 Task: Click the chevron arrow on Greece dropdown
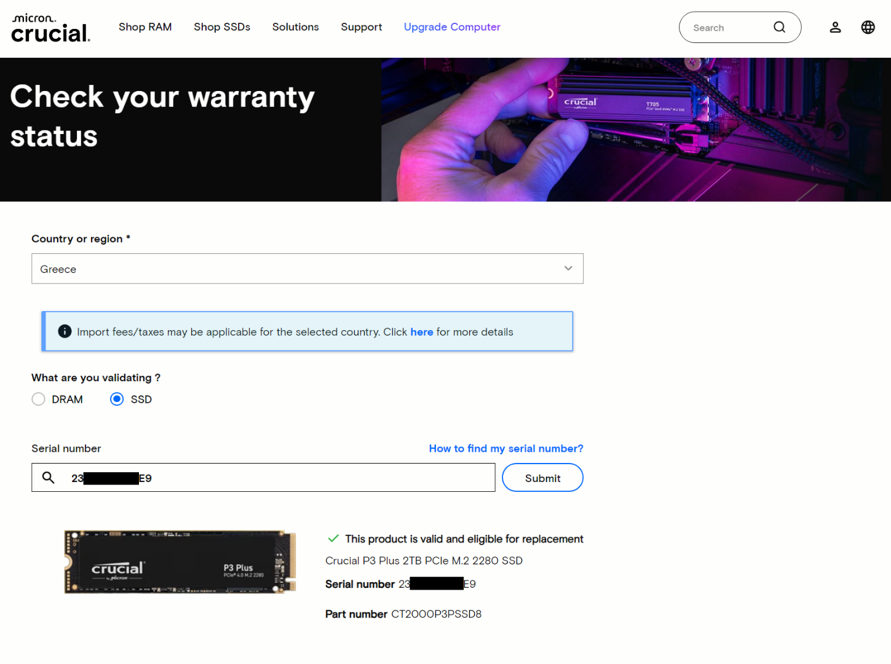point(568,269)
